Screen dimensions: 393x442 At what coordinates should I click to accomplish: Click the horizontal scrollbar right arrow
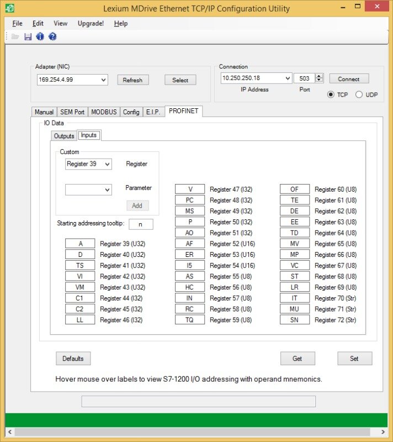coord(383,432)
